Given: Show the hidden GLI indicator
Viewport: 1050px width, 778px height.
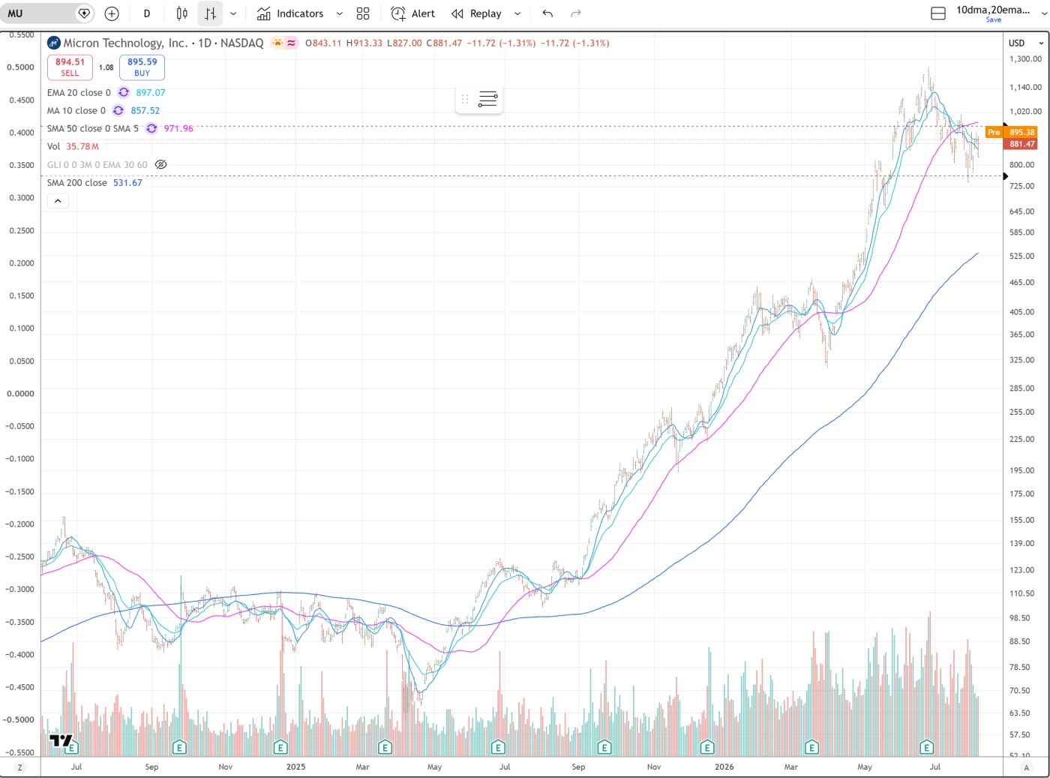Looking at the screenshot, I should pyautogui.click(x=160, y=164).
